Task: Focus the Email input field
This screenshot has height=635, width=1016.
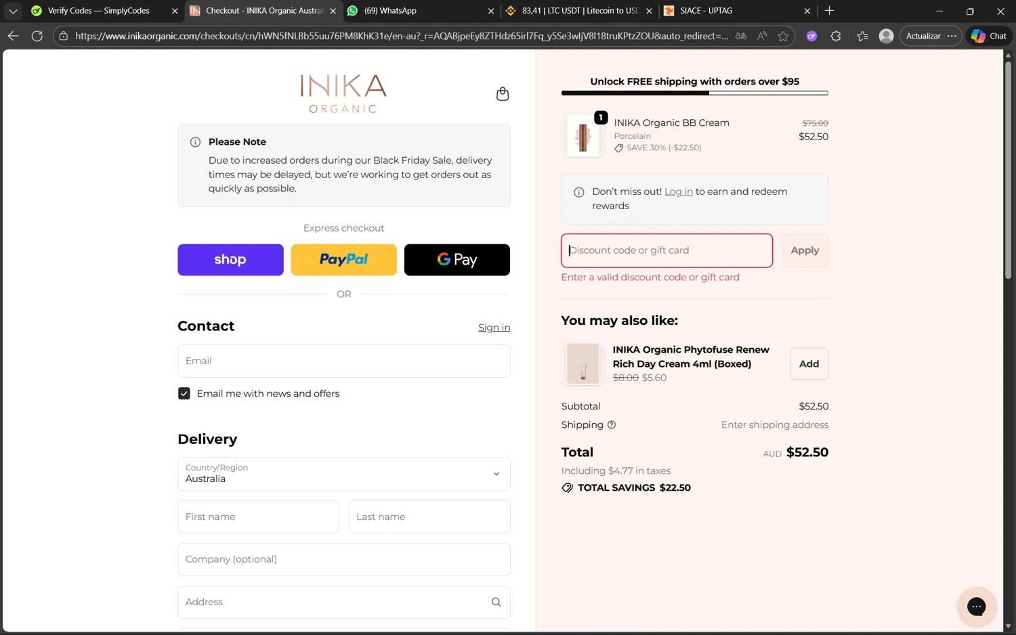Action: point(343,361)
